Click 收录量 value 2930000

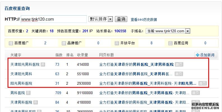84,83
